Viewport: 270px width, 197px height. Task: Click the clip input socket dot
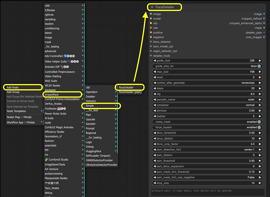click(151, 23)
